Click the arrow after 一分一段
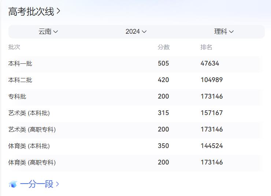 [57, 184]
